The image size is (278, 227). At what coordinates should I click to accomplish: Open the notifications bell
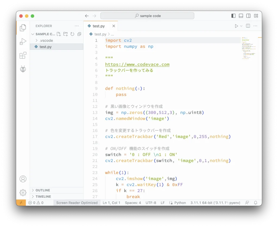coord(255,202)
